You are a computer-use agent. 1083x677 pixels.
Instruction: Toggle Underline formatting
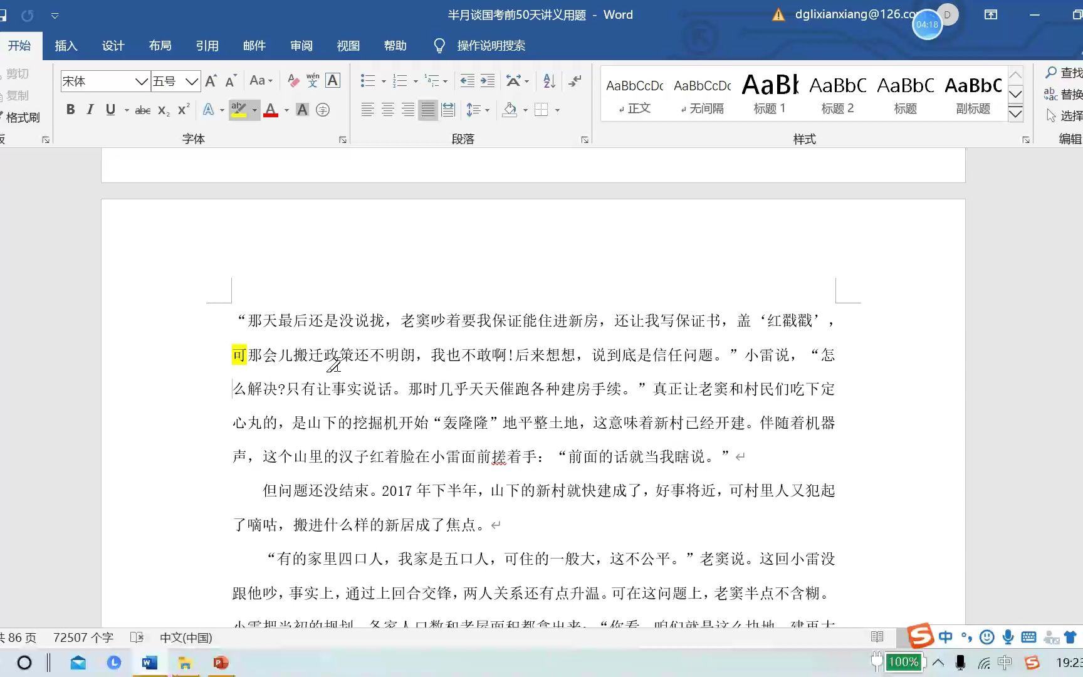(110, 110)
